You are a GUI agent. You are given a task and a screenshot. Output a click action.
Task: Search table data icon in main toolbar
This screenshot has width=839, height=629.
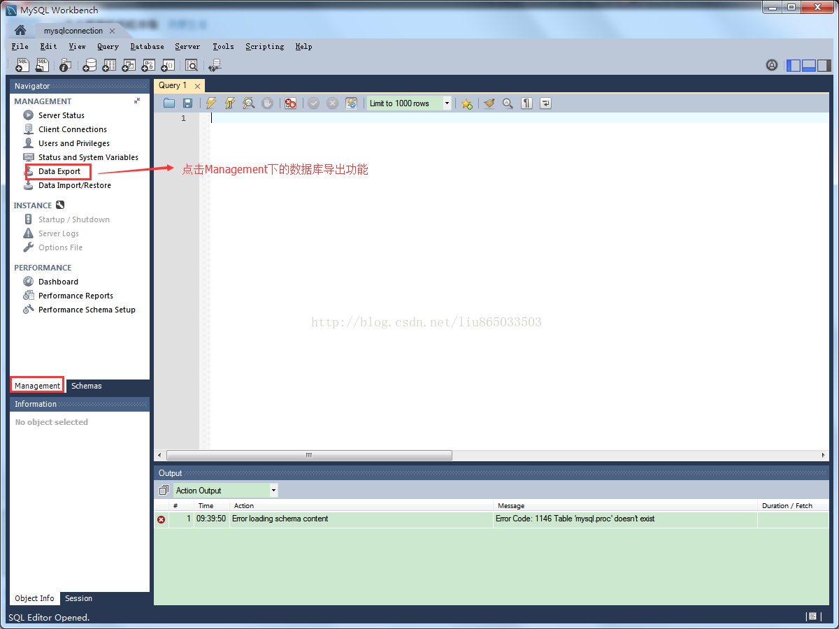coord(191,65)
